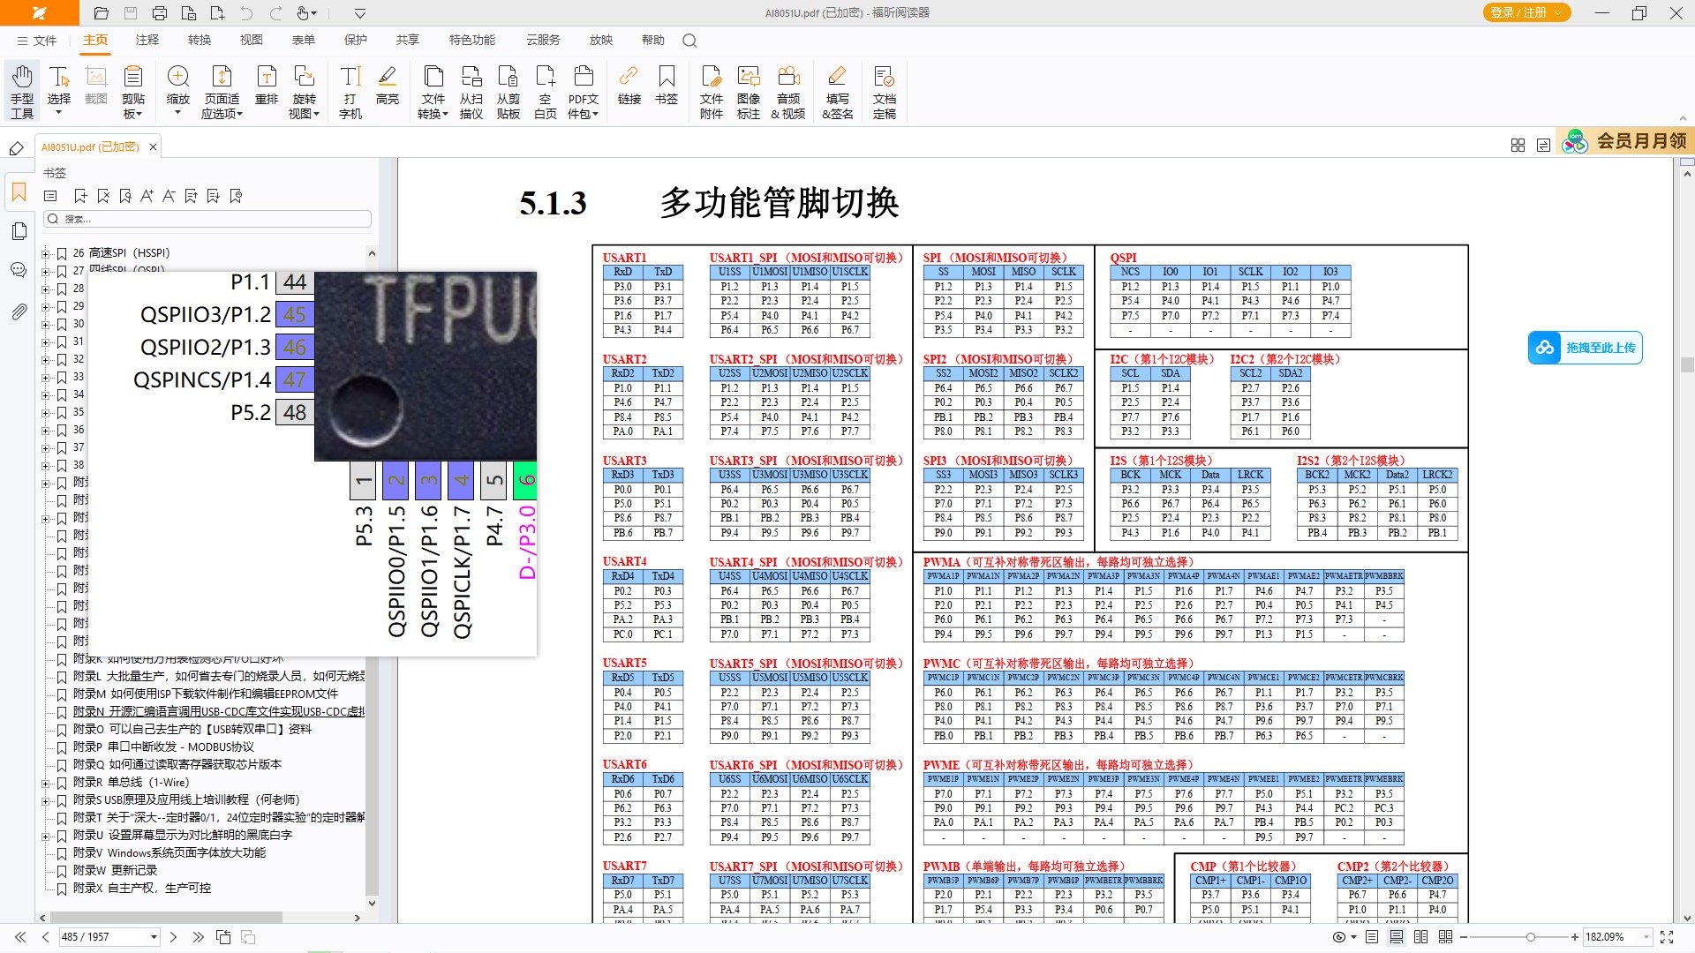Open the attachments paperclip panel in sidebar
Screen dimensions: 1695x953
click(19, 311)
